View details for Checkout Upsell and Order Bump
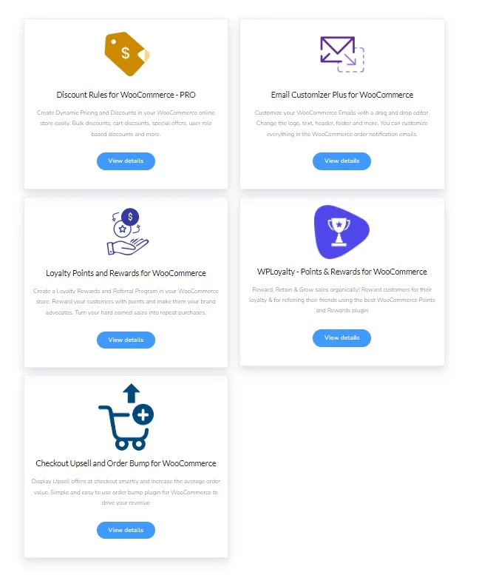Screen dimensions: 479x575 (126, 530)
